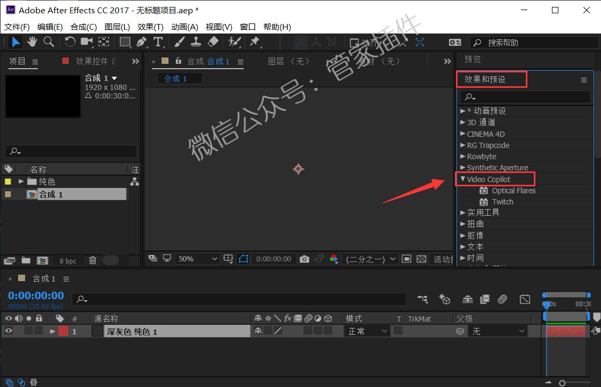This screenshot has height=387, width=601.
Task: Select the Unified Camera tool
Action: tap(86, 42)
